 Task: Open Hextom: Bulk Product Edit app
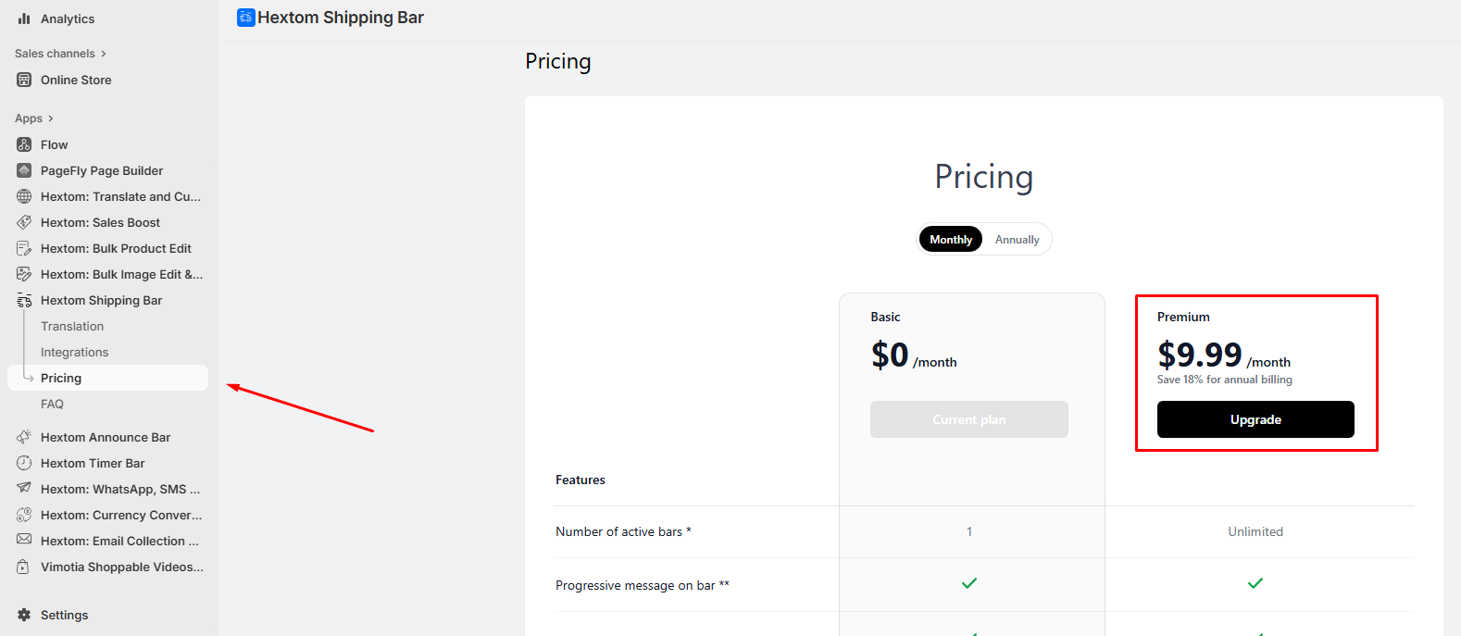click(x=116, y=248)
